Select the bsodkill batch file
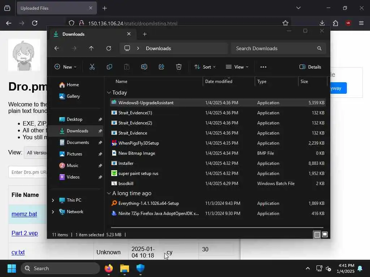 pos(218,183)
